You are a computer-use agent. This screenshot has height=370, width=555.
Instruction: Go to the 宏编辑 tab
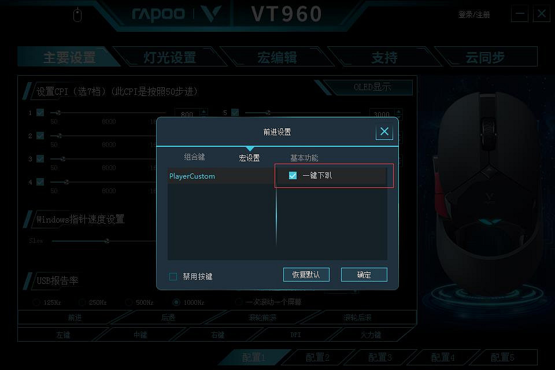point(277,57)
